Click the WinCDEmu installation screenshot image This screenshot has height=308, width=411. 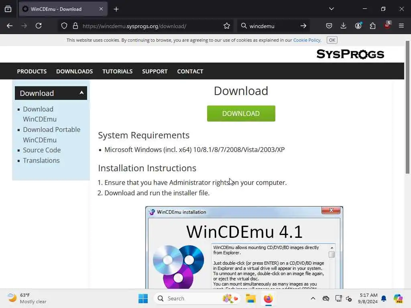coord(244,247)
